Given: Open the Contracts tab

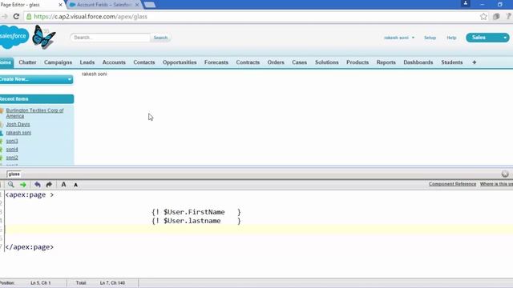Looking at the screenshot, I should coord(248,62).
